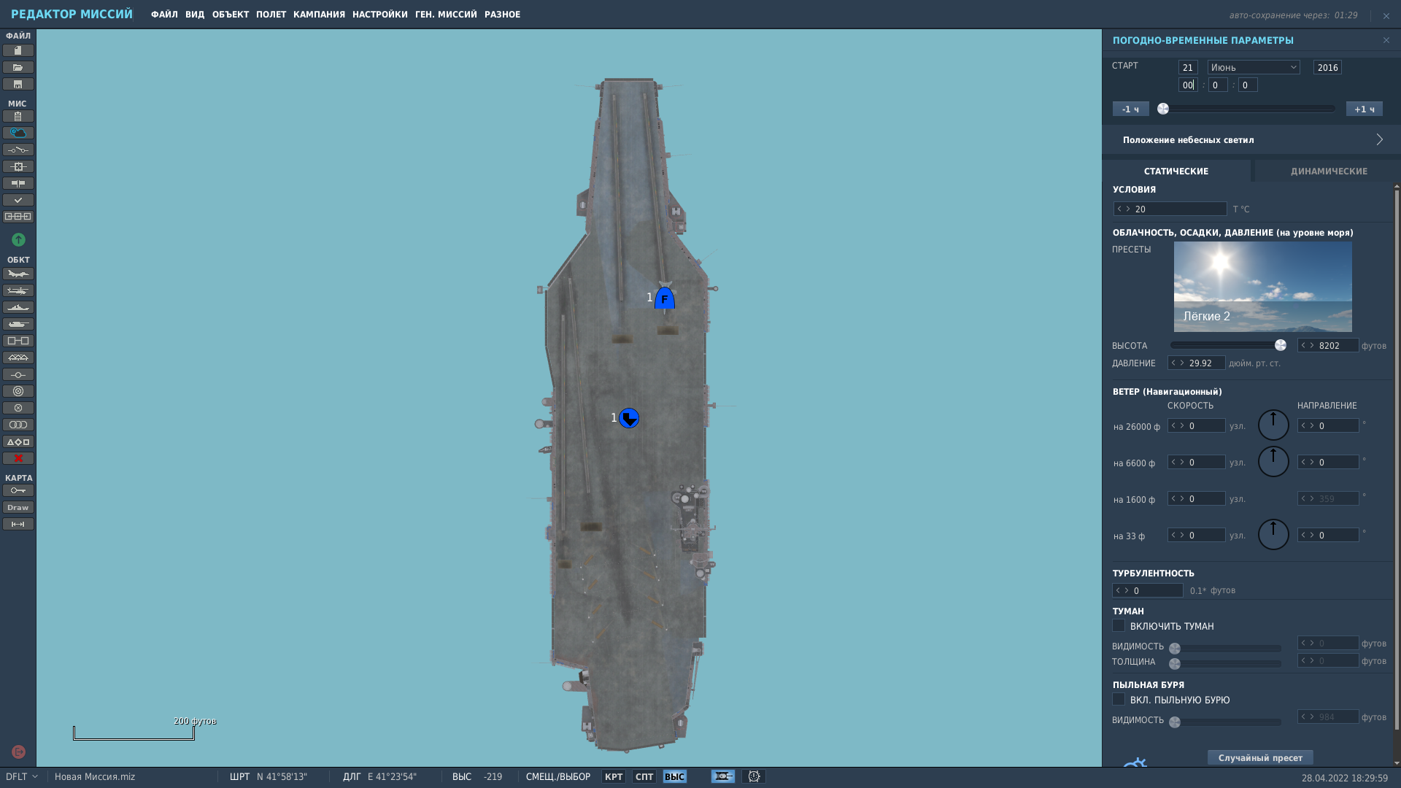Click the Случайный пресет button

[1260, 757]
